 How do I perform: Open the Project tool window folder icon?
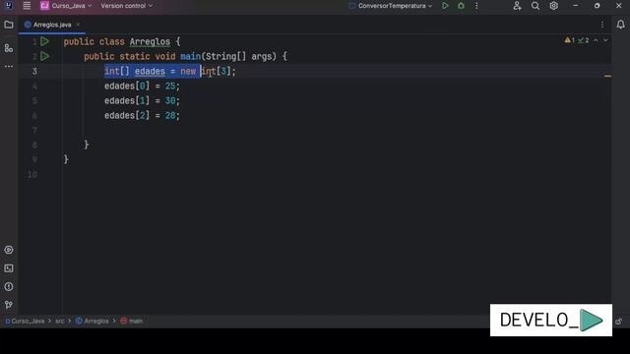pyautogui.click(x=9, y=25)
